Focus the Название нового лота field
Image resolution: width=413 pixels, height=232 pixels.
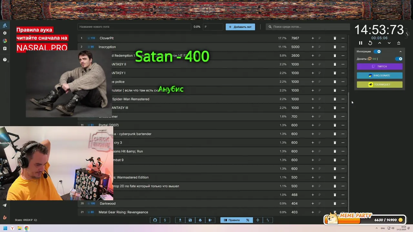click(134, 27)
